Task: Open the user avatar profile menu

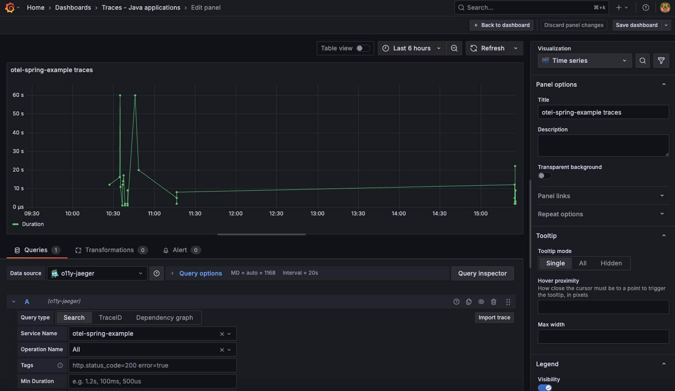Action: click(x=665, y=8)
